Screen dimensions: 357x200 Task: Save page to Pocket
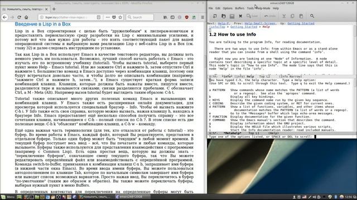point(114,17)
